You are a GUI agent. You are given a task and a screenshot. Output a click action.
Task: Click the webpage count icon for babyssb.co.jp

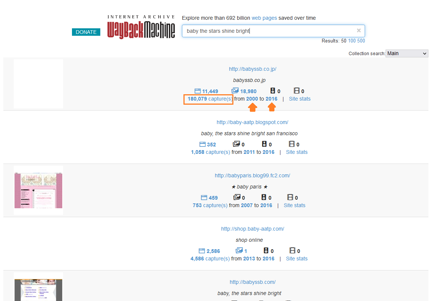pyautogui.click(x=198, y=91)
